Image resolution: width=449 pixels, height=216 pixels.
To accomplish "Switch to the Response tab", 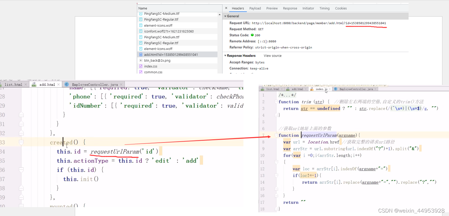I will click(290, 8).
